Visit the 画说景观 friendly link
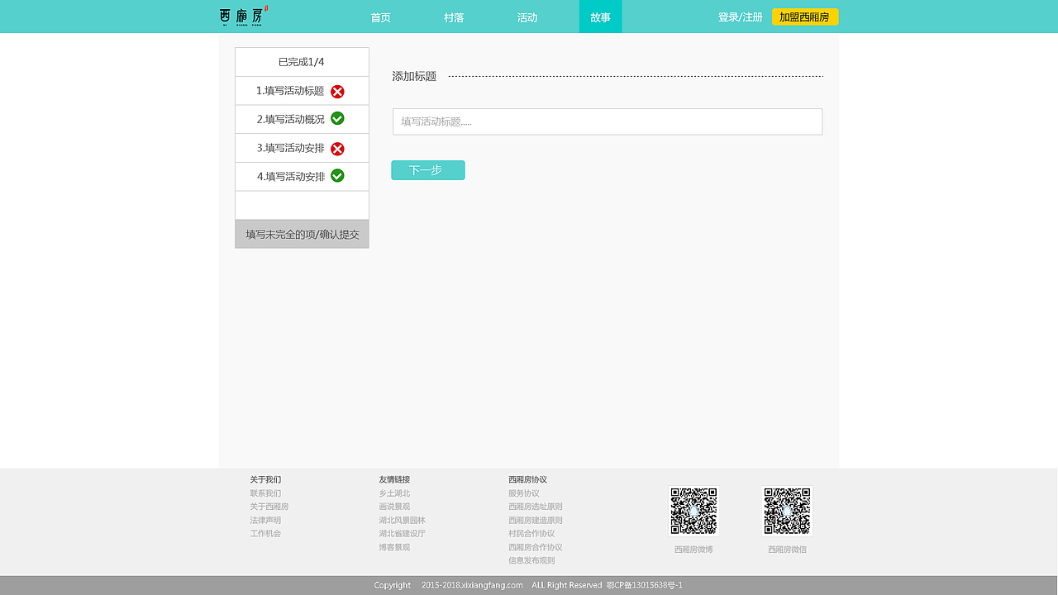Image resolution: width=1058 pixels, height=595 pixels. pos(394,507)
